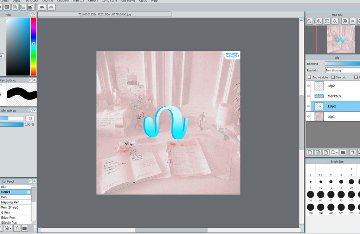Viewport: 360px width, 234px height.
Task: Toggle visibility of Lớp2 layer above Merika09
Action: [309, 86]
